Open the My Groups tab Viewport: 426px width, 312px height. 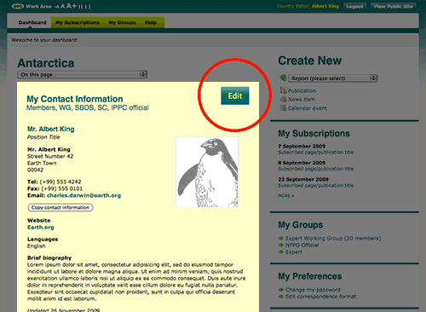[122, 22]
